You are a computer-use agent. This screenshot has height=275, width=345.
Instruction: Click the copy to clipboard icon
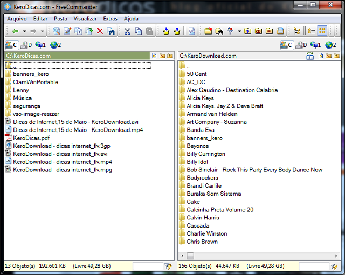click(x=138, y=31)
